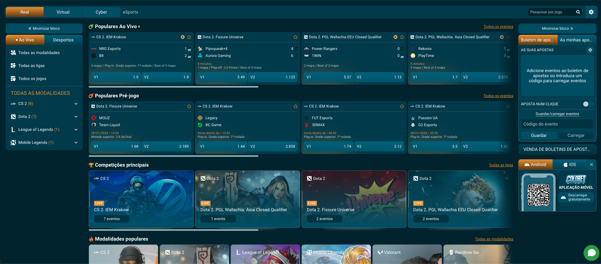
Task: Expand the Dota 2 category list
Action: point(76,117)
